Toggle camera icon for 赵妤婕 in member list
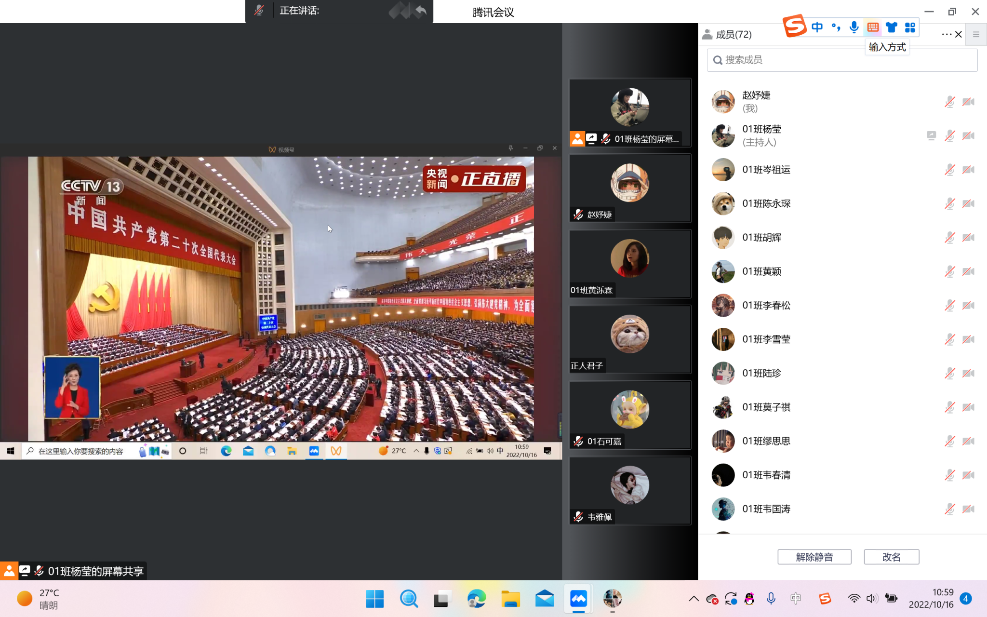The image size is (987, 617). click(x=968, y=102)
